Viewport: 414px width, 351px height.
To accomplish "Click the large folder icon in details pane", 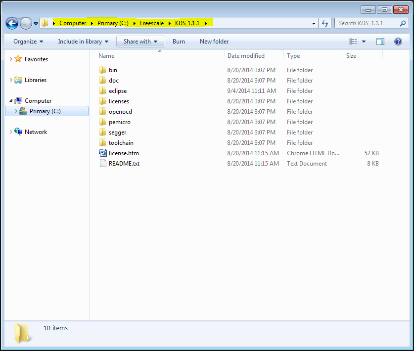I will click(x=22, y=333).
